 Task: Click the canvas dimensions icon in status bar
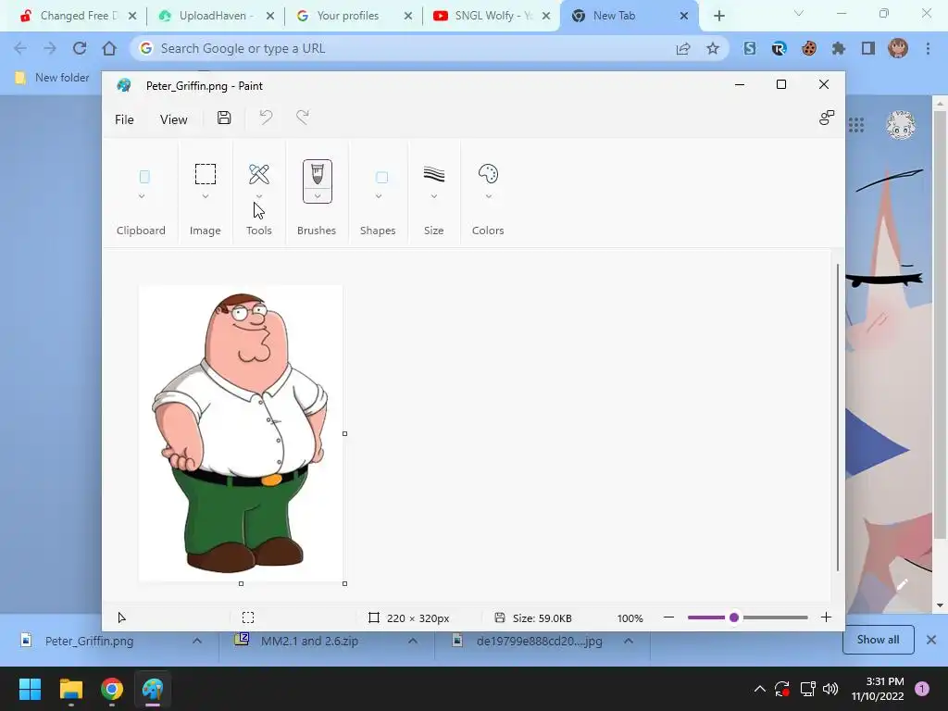click(374, 617)
